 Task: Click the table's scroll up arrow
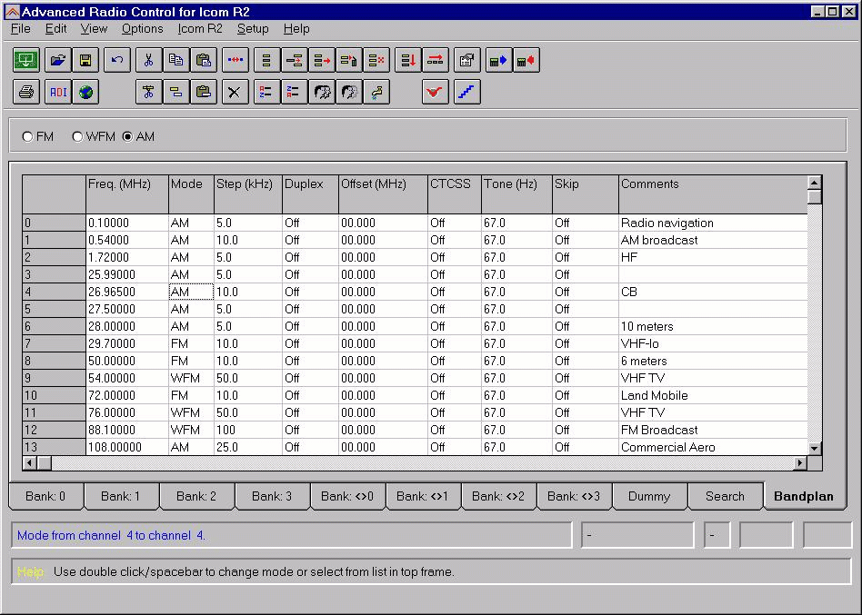(x=814, y=183)
